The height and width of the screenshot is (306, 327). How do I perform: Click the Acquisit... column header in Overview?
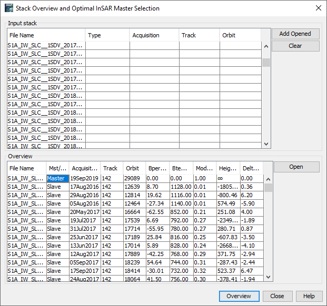[85, 168]
